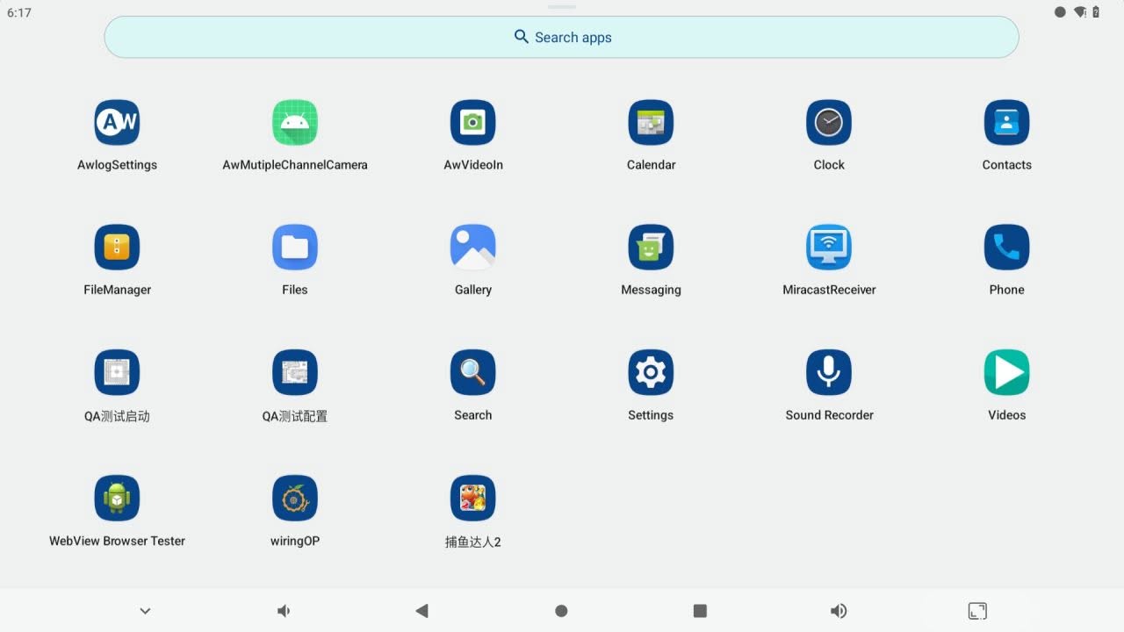Open the wiringOP app
The image size is (1124, 632).
coord(295,499)
